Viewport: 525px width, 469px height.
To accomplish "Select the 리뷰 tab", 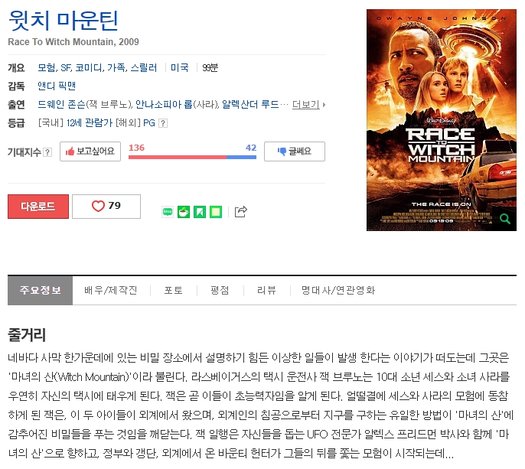I will click(x=266, y=290).
